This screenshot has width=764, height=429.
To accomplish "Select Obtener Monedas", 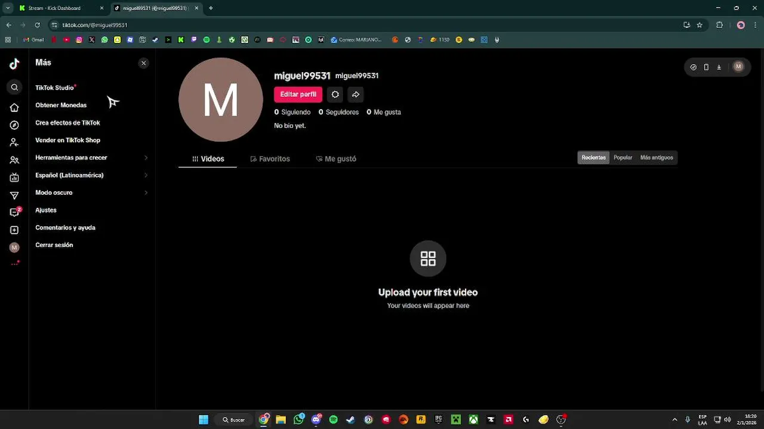I will [x=61, y=105].
